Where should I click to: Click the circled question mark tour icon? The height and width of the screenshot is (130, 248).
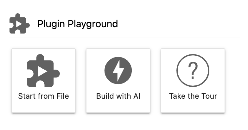[193, 71]
